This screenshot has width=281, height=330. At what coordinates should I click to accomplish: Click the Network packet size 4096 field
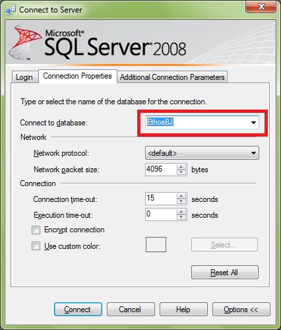[160, 170]
